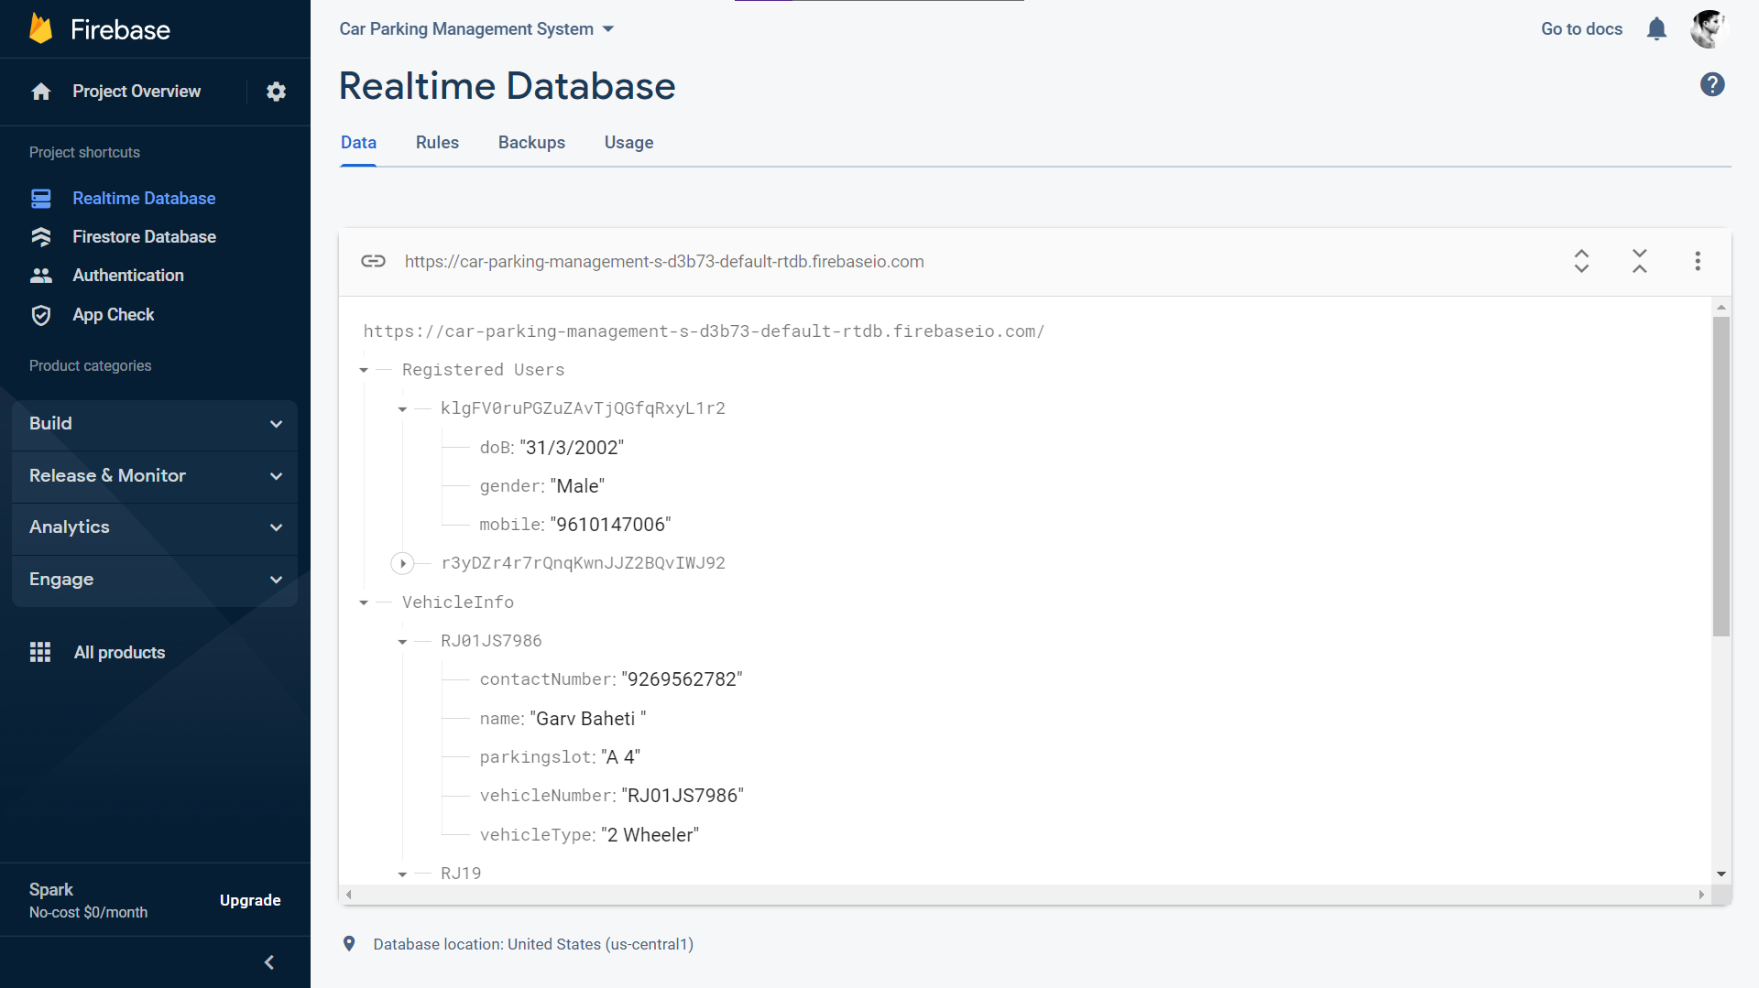Click the help question mark icon
The image size is (1759, 988).
coord(1712,85)
